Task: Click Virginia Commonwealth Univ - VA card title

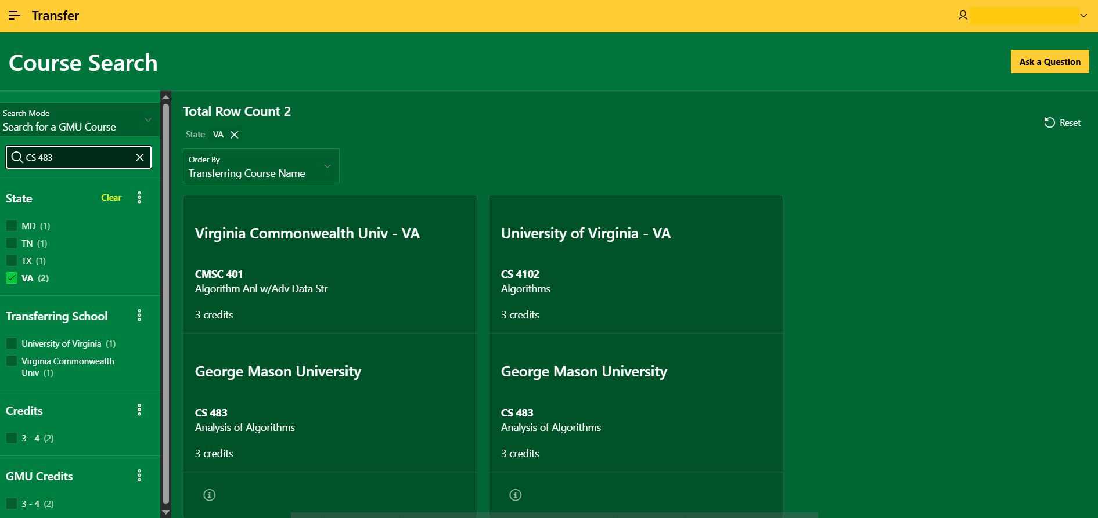Action: 307,233
